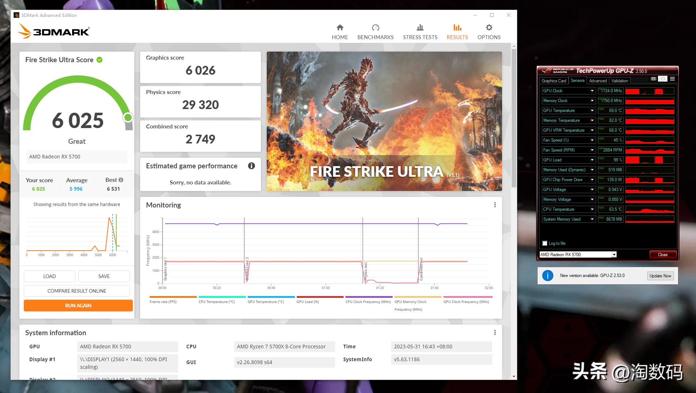Go to BENCHMARKS via the gauge icon
Screen dimensions: 696x393
(x=375, y=28)
